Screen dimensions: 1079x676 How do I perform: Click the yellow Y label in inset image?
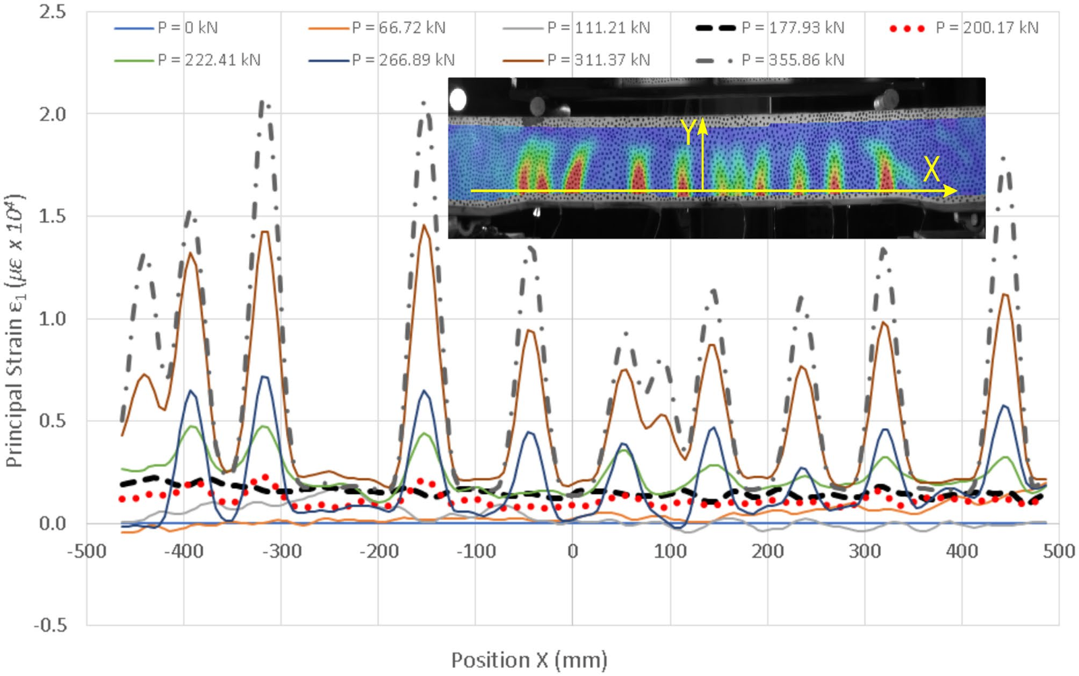point(687,132)
